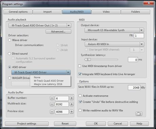Viewport: 156px width, 129px height.
Task: Toggle Integrate MIDI keyboard into Live Arranger
Action: click(x=80, y=74)
